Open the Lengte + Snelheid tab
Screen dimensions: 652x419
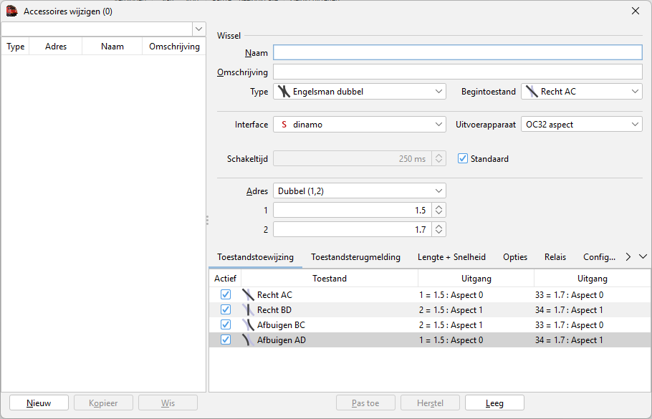[x=451, y=257]
